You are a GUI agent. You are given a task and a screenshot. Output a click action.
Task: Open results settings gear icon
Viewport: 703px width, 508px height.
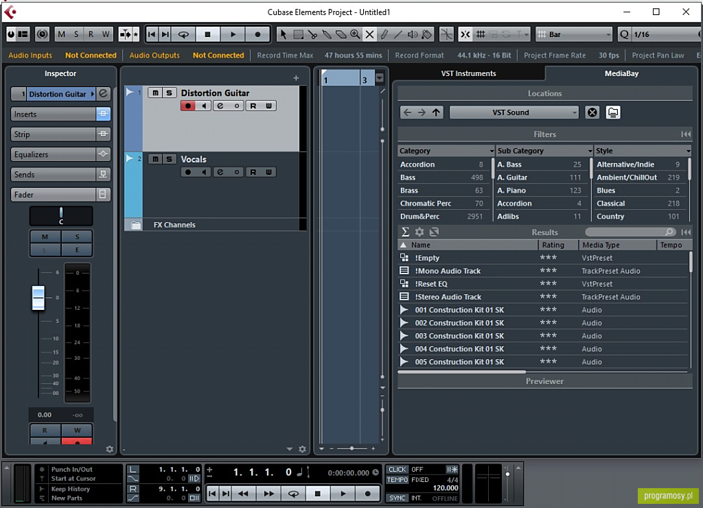pyautogui.click(x=419, y=232)
